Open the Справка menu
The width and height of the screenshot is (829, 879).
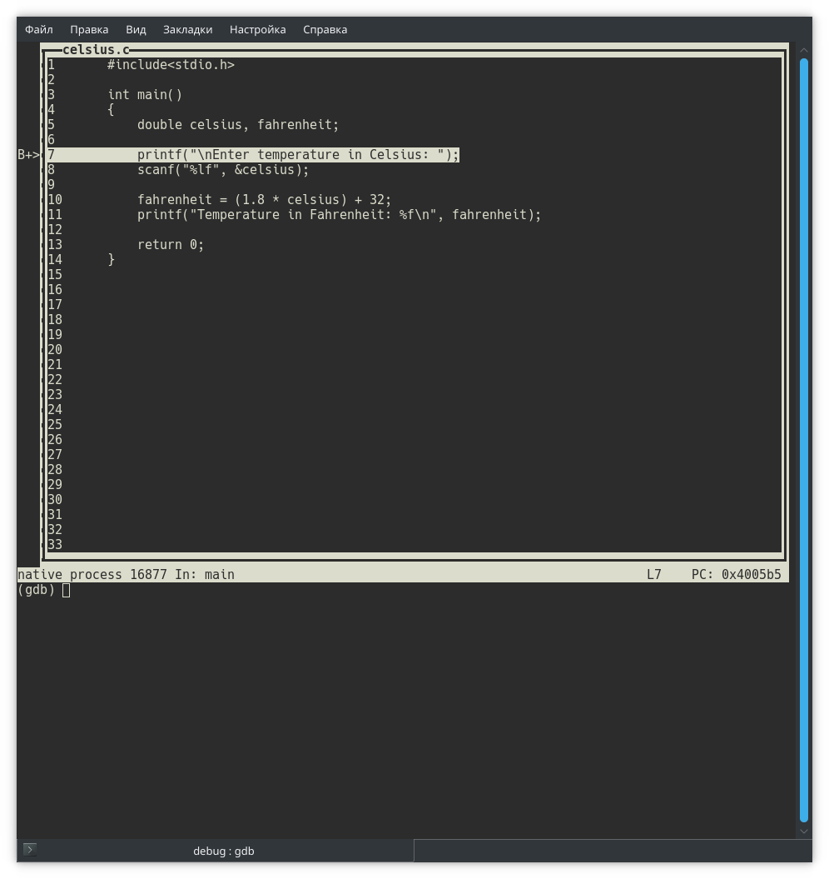(325, 29)
